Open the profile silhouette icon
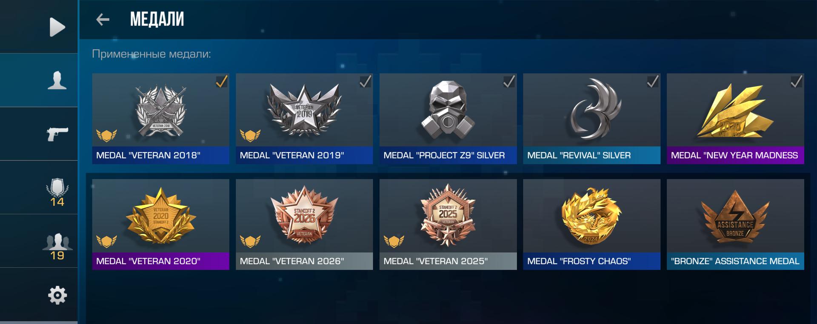 (57, 80)
